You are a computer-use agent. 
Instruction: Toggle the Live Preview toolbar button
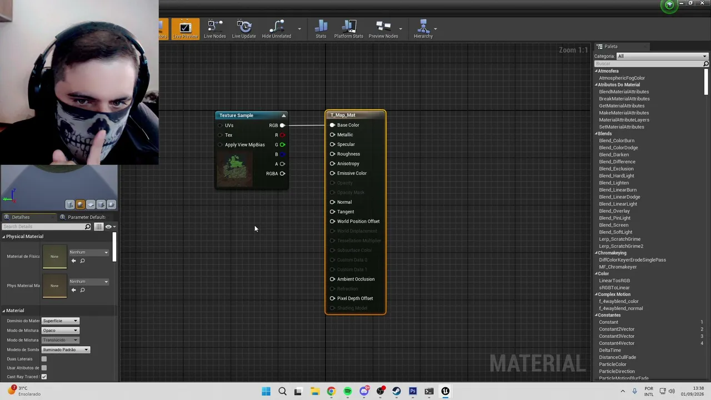pos(185,29)
